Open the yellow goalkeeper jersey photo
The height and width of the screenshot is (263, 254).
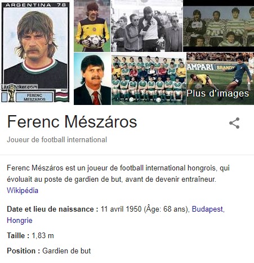coord(92,26)
